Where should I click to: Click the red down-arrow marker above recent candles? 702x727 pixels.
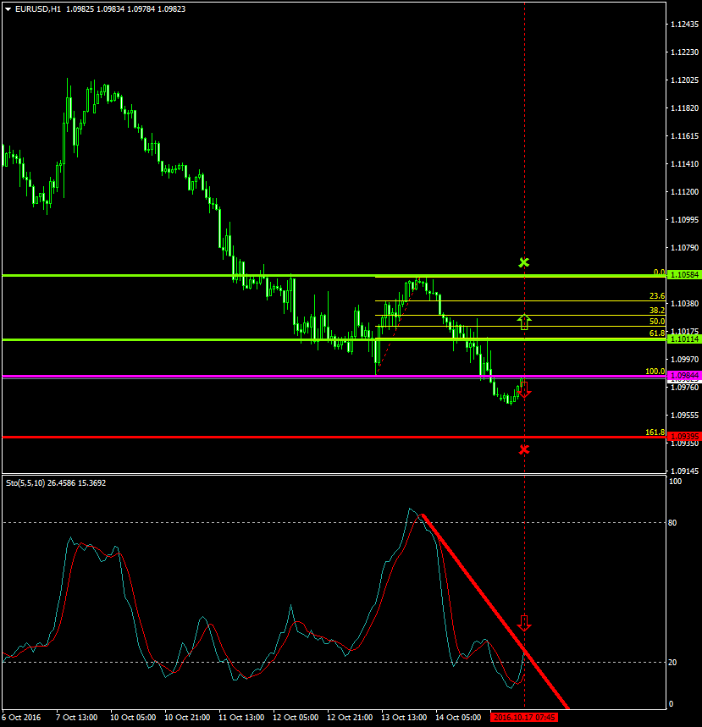tap(523, 388)
